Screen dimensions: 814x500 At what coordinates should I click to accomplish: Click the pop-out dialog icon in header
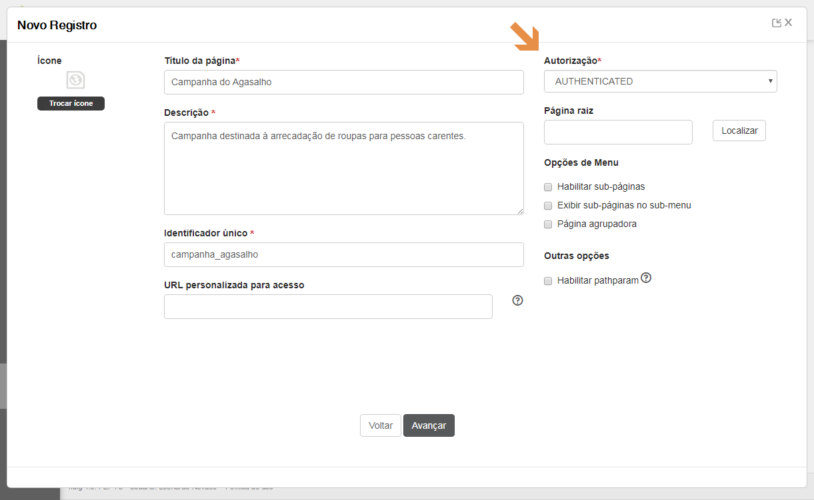(x=776, y=23)
